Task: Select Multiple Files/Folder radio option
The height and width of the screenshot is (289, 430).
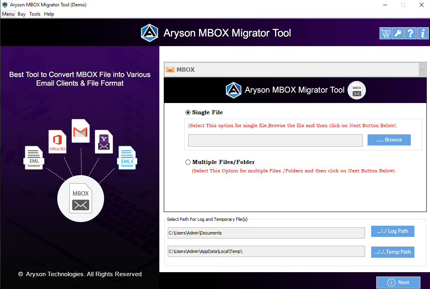Action: click(188, 162)
